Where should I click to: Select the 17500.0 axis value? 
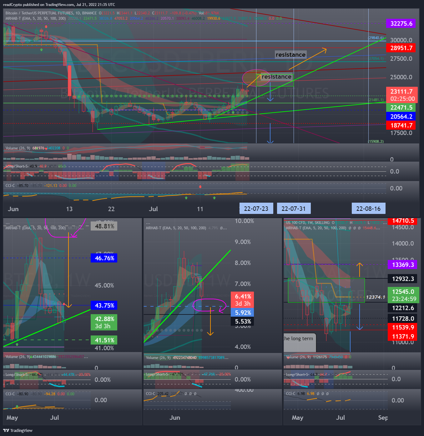[x=401, y=133]
